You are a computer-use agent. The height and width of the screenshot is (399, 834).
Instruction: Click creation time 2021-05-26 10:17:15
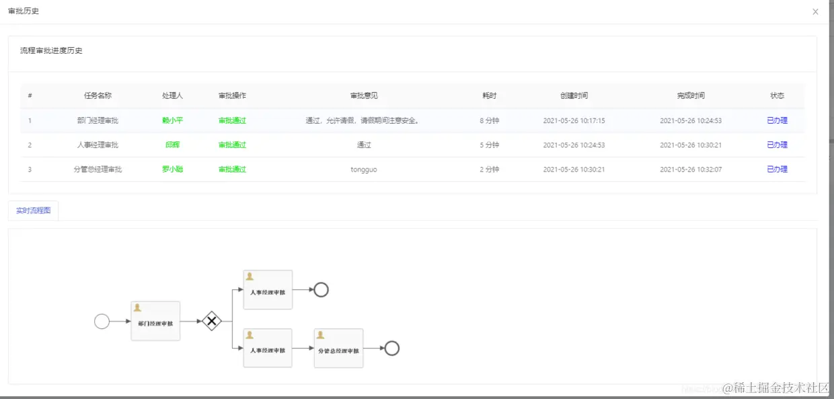(574, 120)
